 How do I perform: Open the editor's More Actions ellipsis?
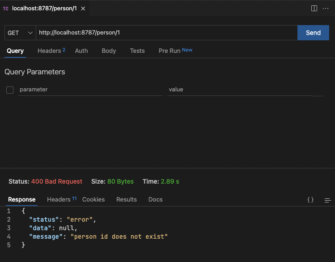pyautogui.click(x=325, y=9)
